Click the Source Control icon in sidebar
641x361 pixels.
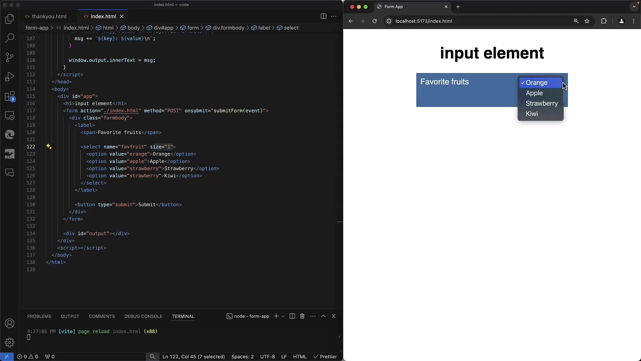[10, 57]
